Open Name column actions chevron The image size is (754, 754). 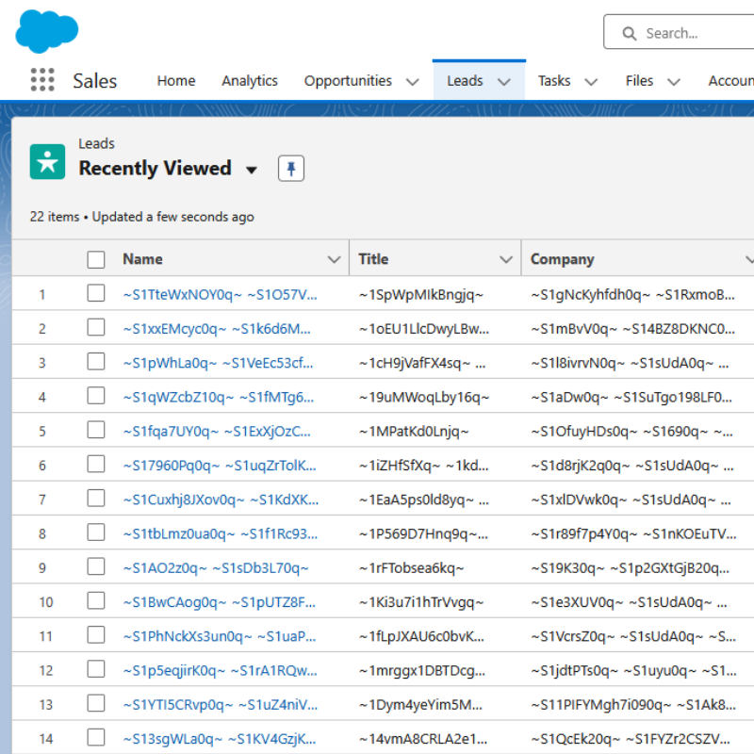click(x=335, y=260)
